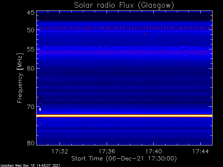This screenshot has width=223, height=167.
Task: Click the bright yellow-white spot near 70 MHz at plot start
Action: [x=40, y=109]
